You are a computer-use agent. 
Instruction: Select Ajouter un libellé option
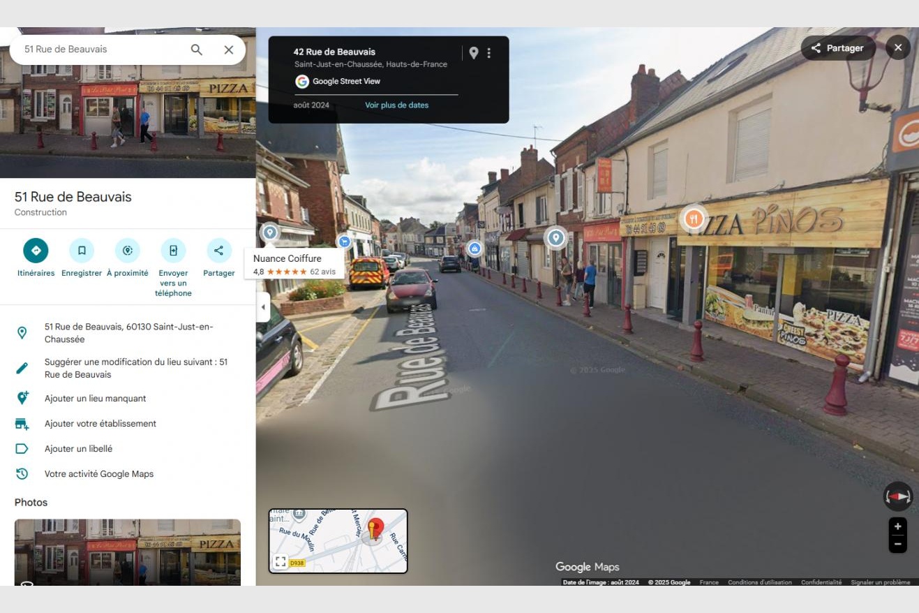coord(78,449)
